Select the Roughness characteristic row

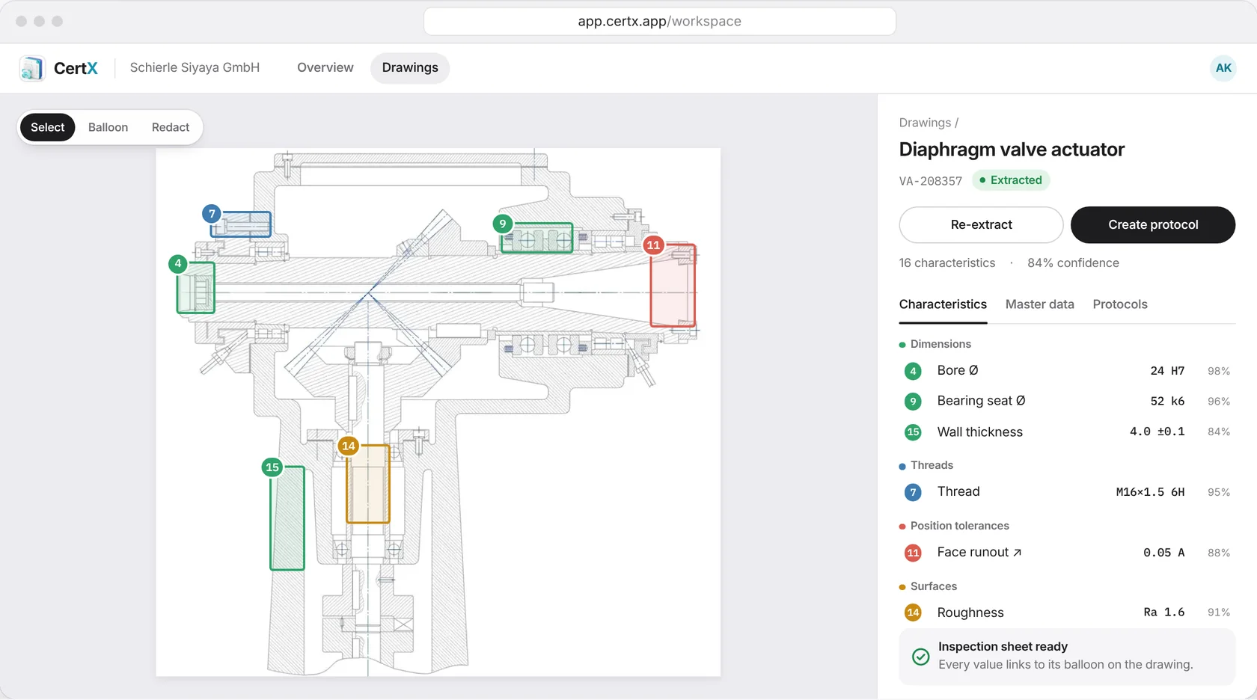[1067, 612]
